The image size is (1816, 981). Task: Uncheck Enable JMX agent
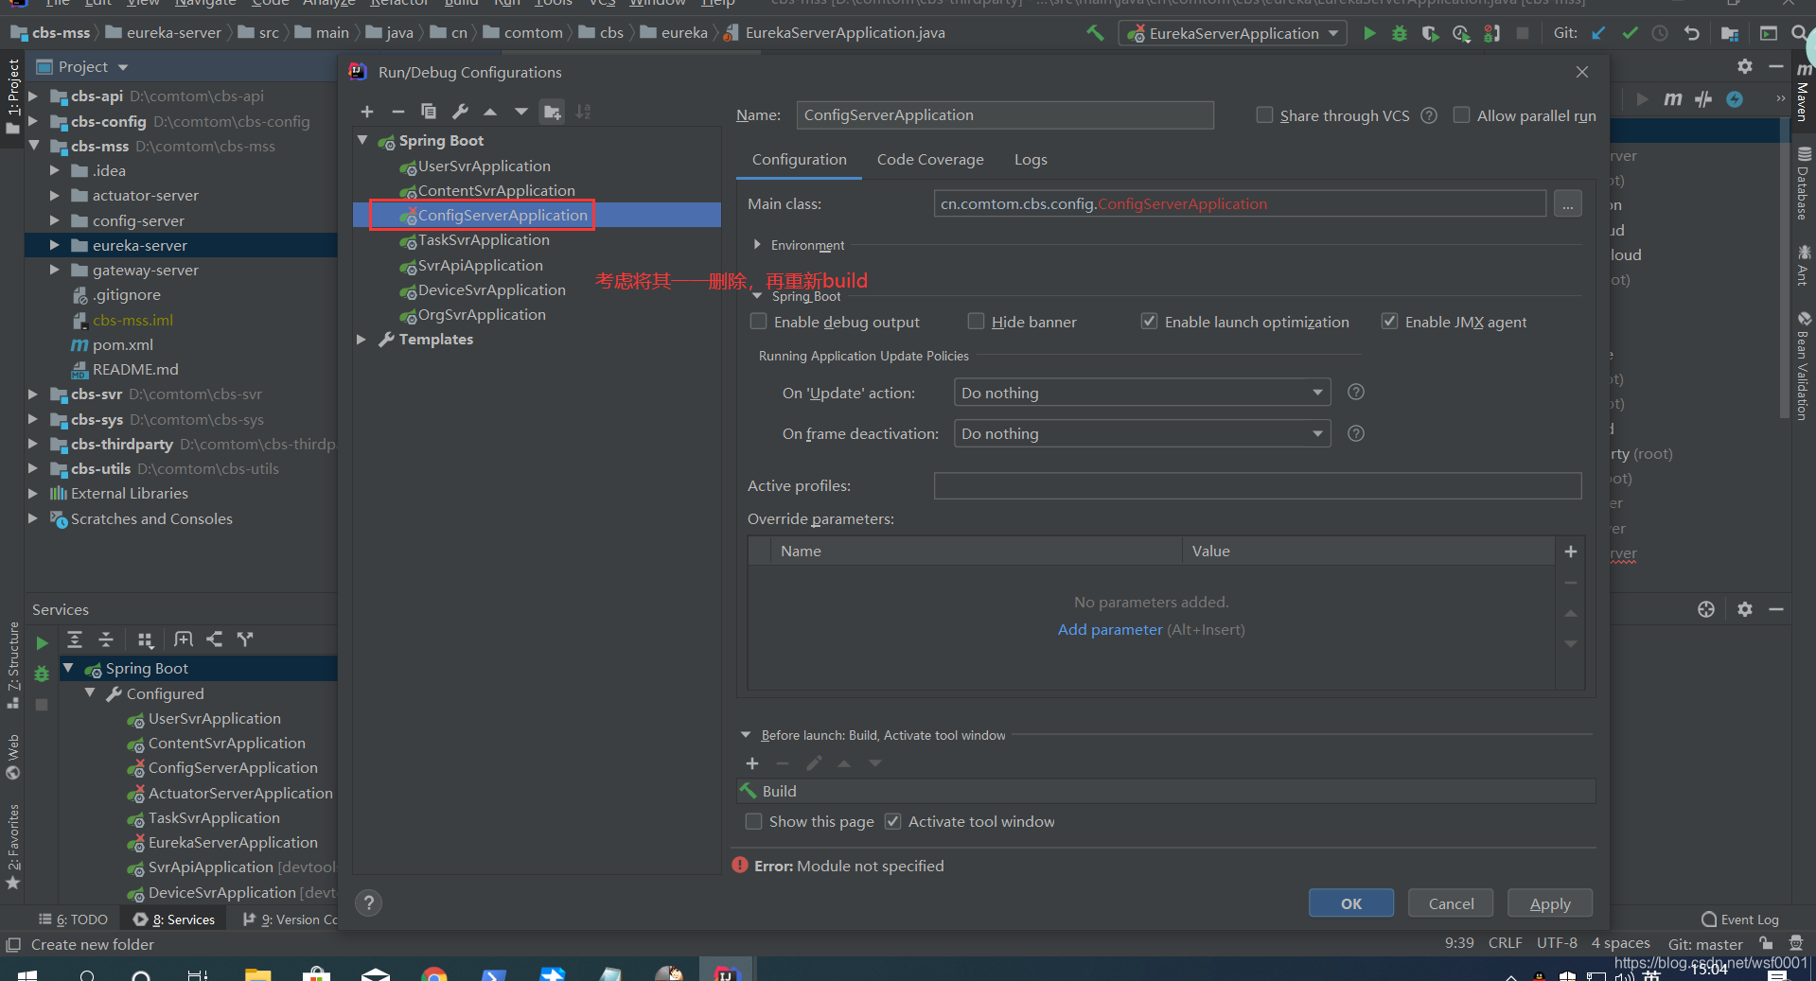1389,322
